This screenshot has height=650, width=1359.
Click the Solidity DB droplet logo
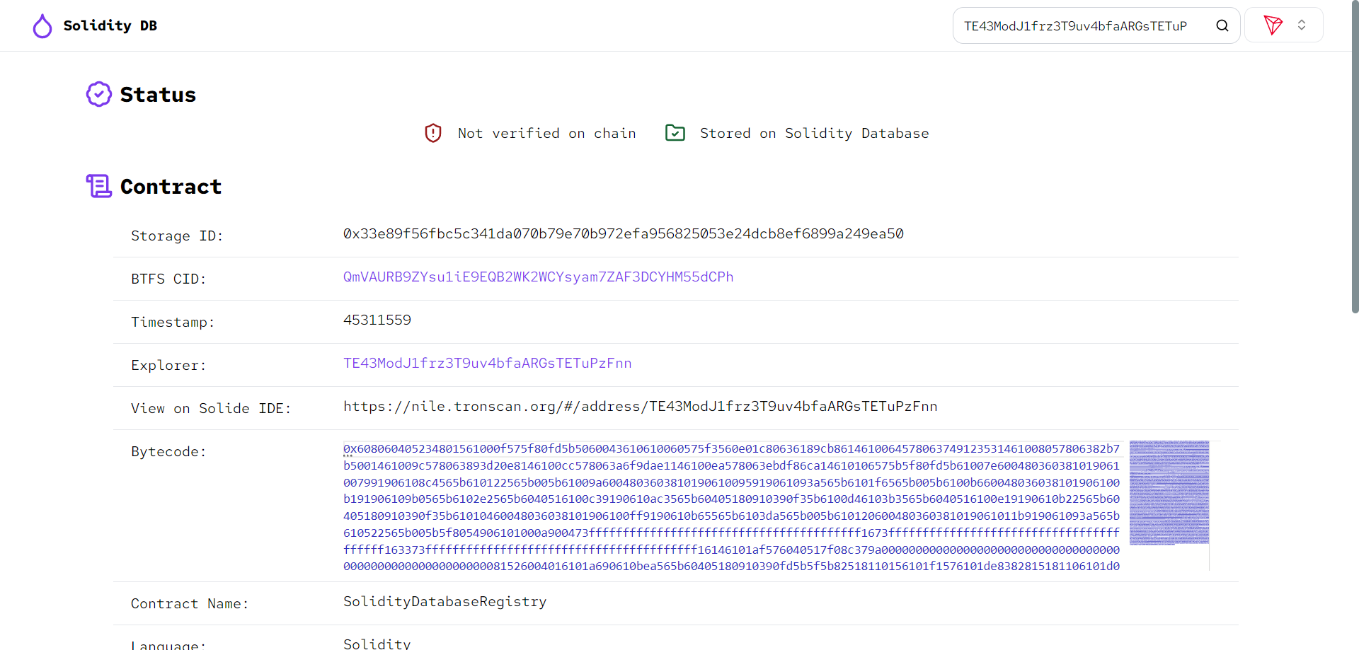[x=42, y=26]
